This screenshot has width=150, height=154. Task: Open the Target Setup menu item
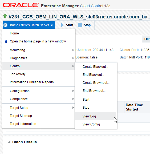(39, 108)
